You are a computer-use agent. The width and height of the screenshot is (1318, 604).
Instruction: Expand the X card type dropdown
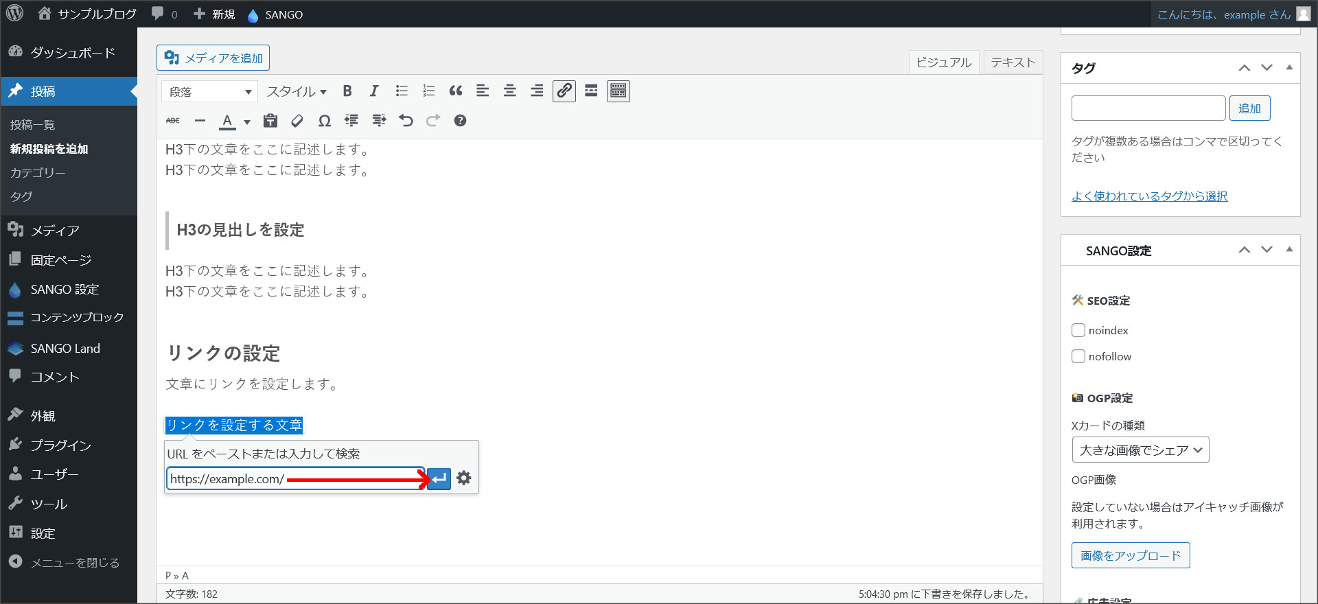point(1140,450)
